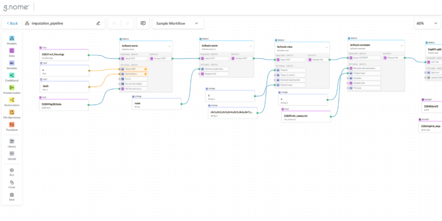Open the Library icon

[x=12, y=141]
